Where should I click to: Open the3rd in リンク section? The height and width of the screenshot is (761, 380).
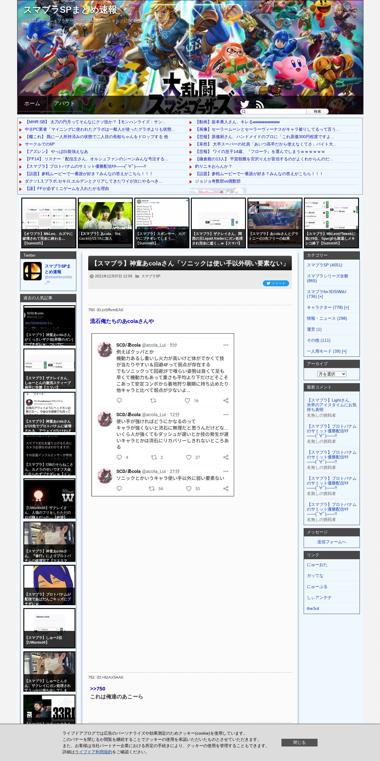pyautogui.click(x=313, y=608)
